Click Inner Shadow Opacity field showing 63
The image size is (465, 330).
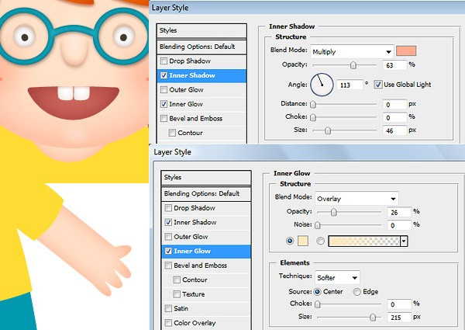coord(394,65)
